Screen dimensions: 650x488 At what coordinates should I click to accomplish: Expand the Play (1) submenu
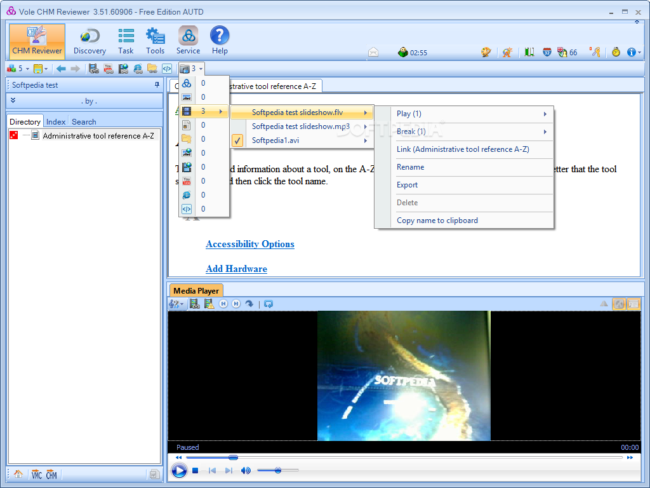coord(472,114)
